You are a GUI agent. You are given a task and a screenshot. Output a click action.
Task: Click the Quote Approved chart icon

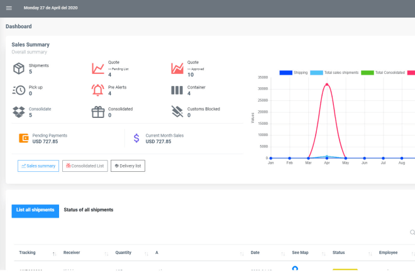177,68
